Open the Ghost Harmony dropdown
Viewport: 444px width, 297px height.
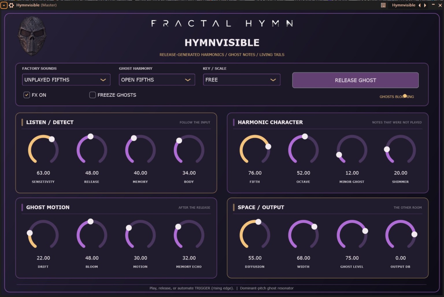157,80
